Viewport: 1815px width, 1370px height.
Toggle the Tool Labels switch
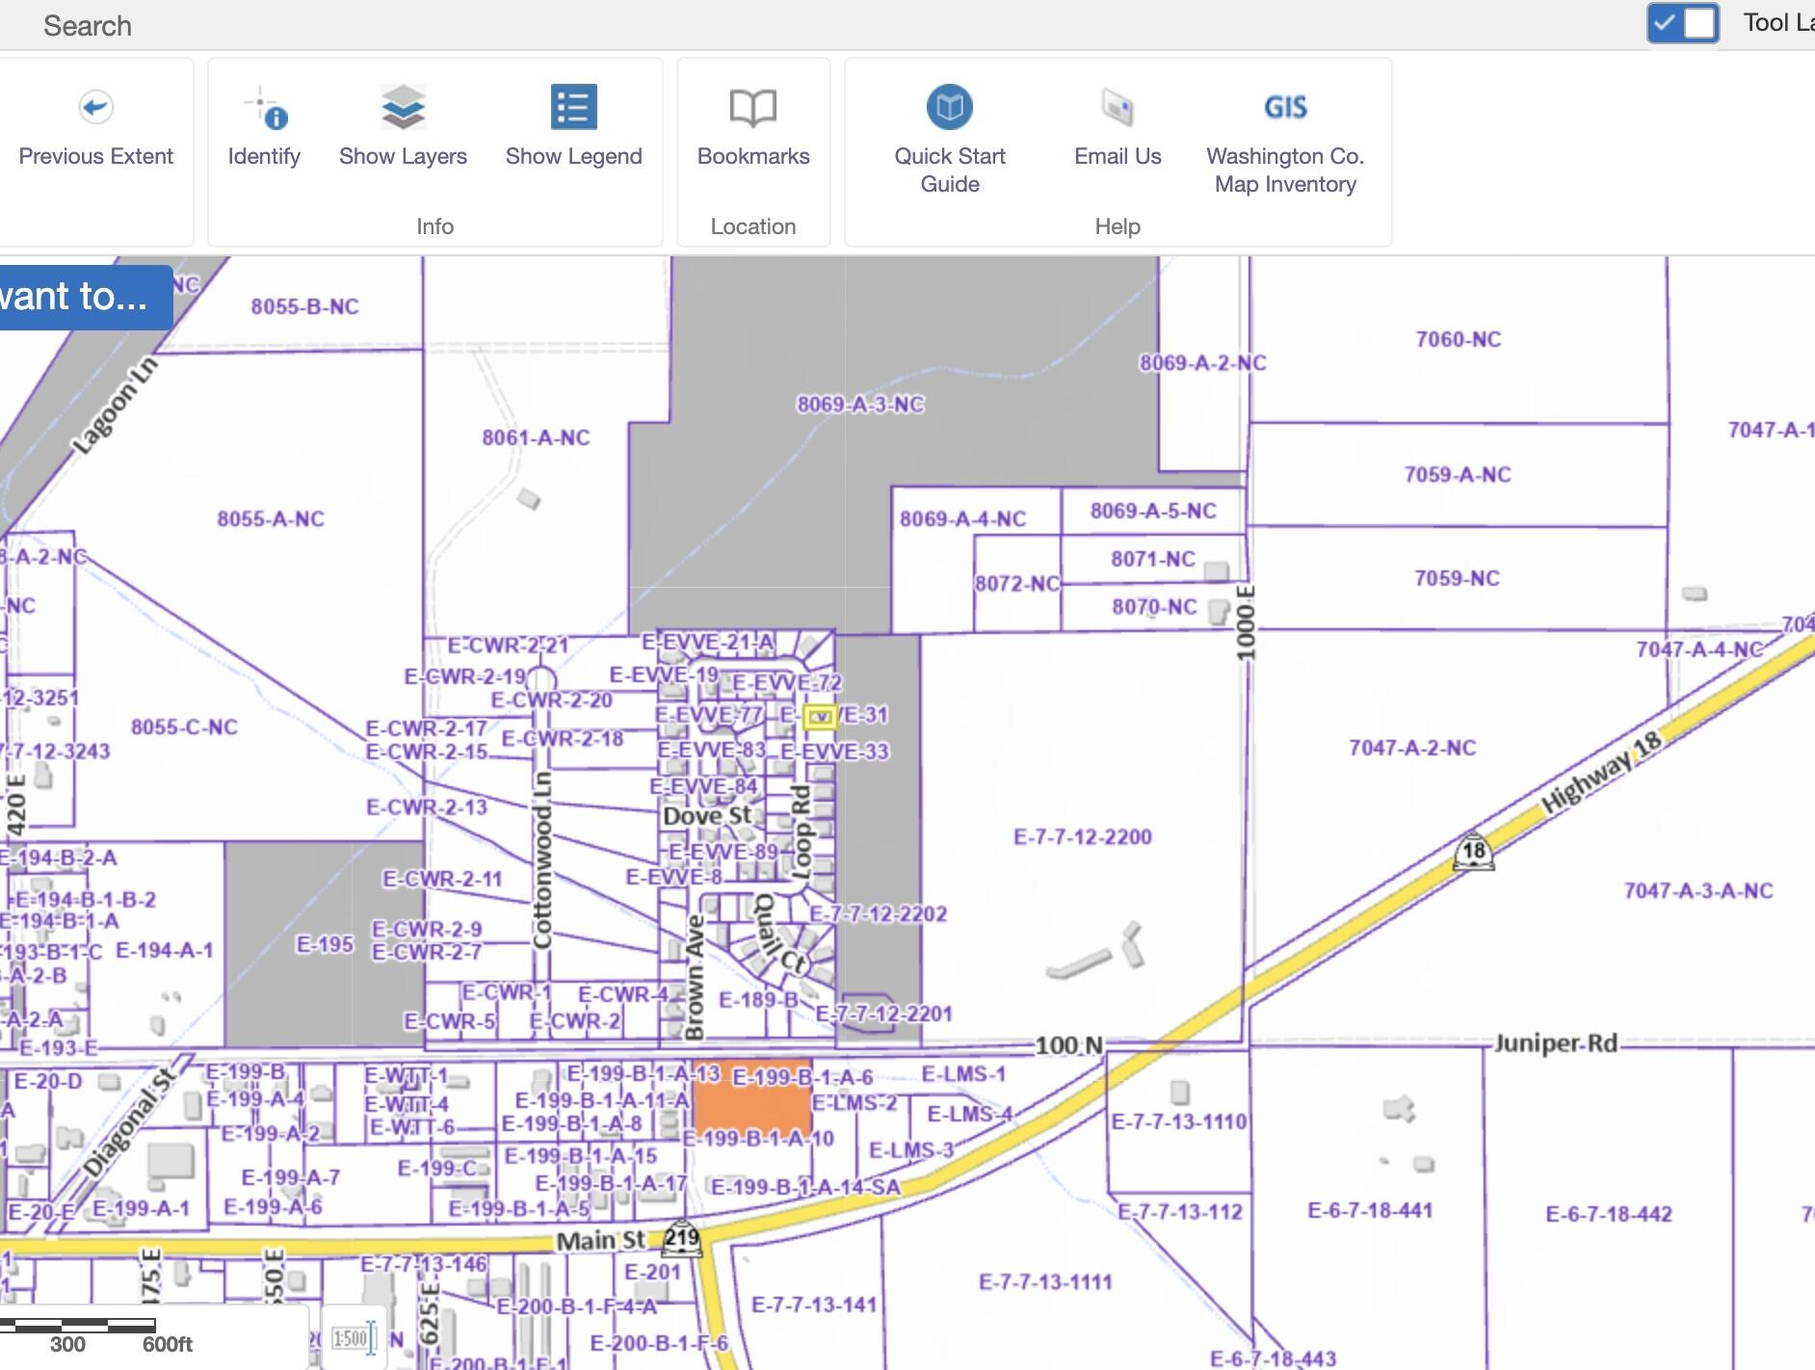coord(1682,23)
